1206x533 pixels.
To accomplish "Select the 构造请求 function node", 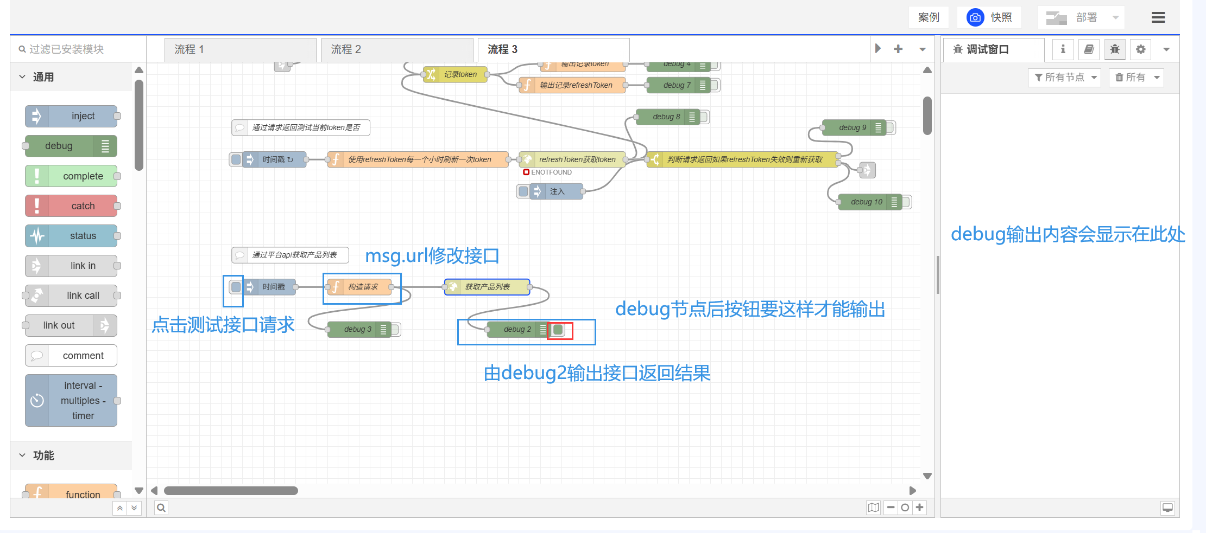I will 359,287.
